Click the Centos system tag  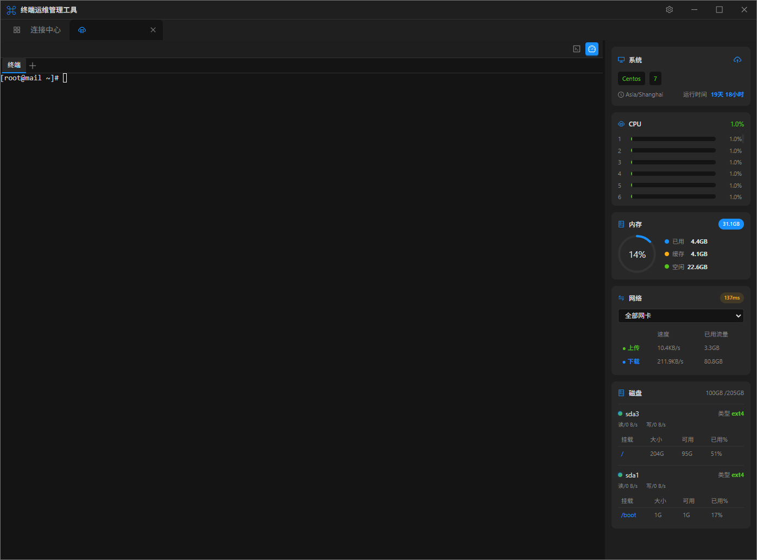631,79
